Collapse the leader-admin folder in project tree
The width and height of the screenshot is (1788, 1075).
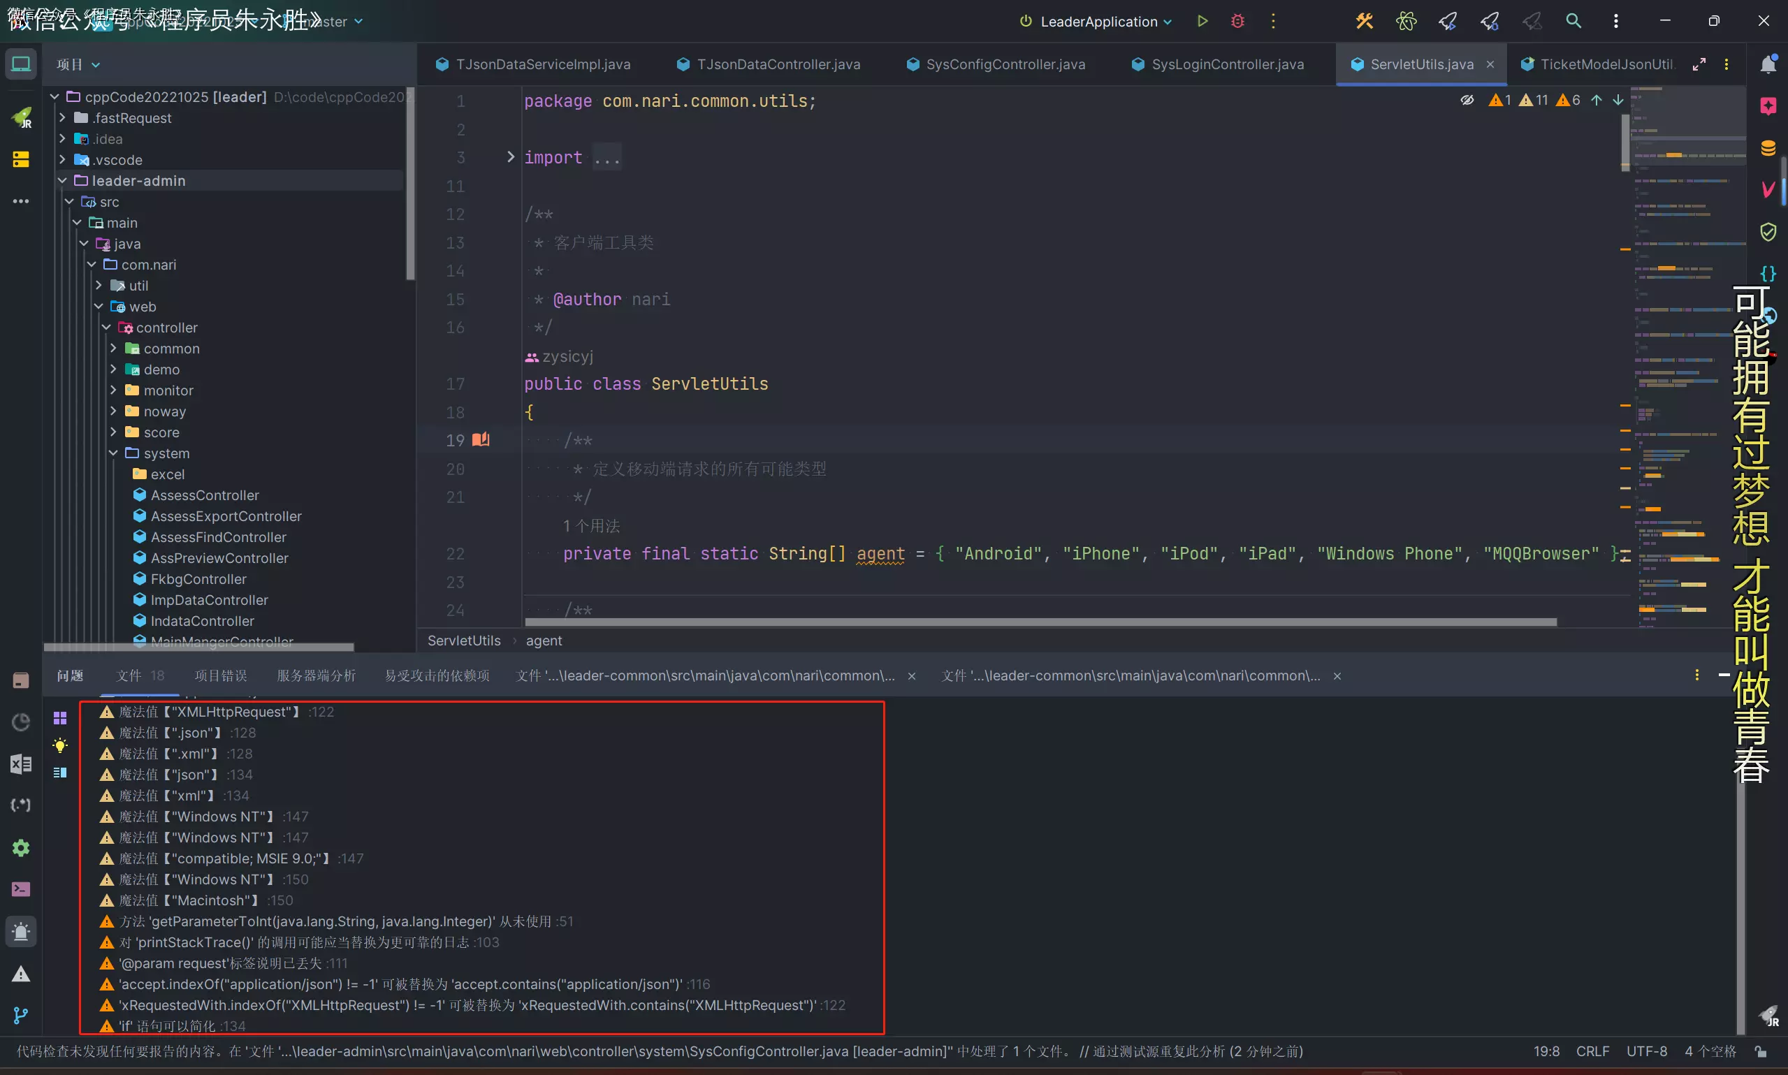coord(62,180)
